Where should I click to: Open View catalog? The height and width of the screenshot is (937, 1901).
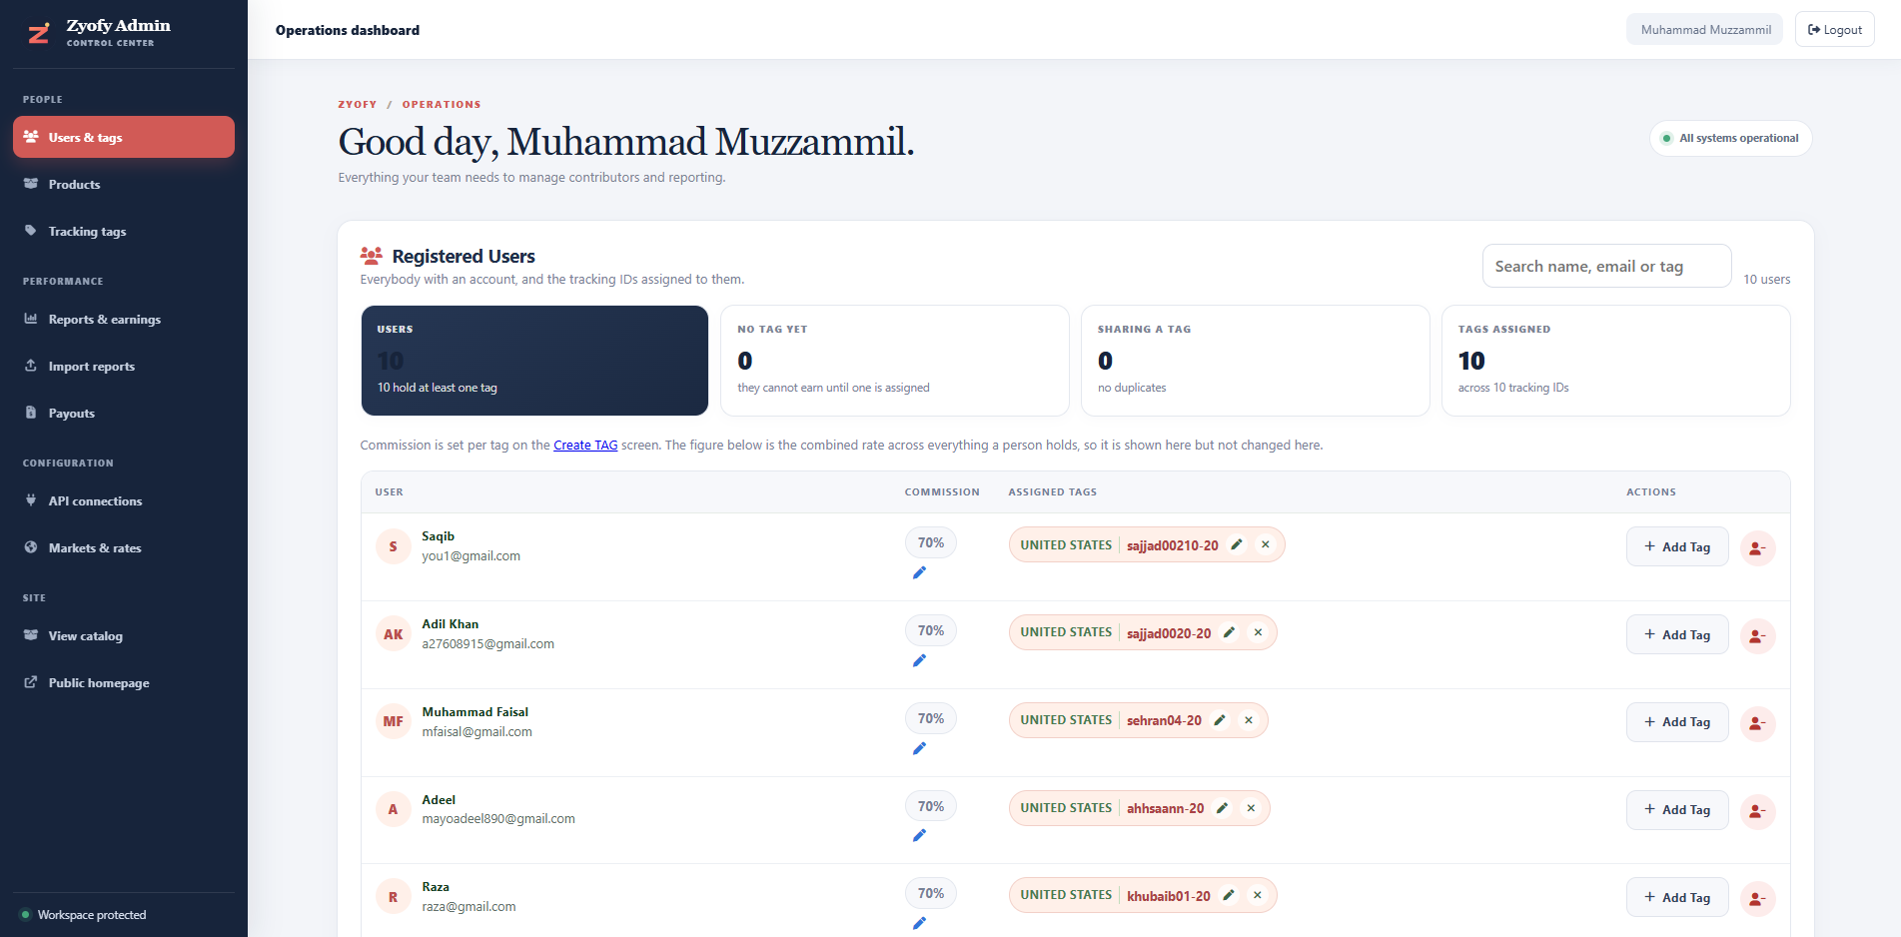124,635
